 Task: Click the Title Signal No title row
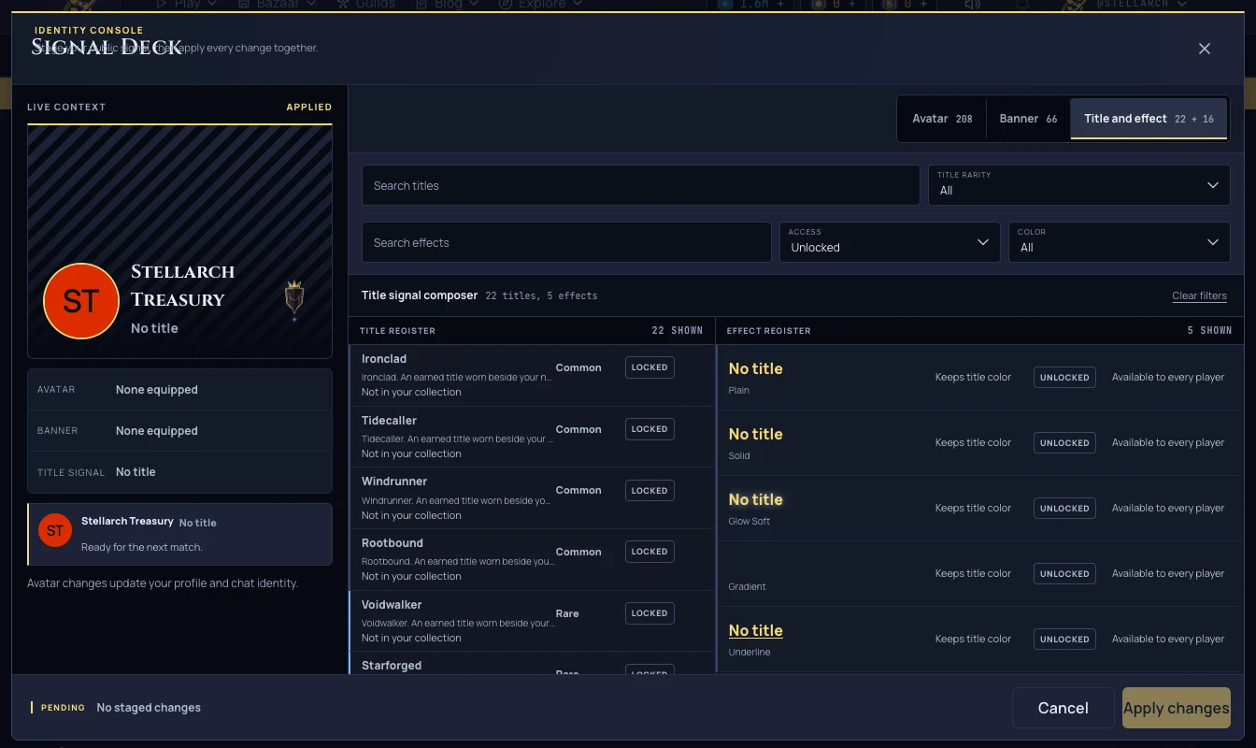click(179, 472)
